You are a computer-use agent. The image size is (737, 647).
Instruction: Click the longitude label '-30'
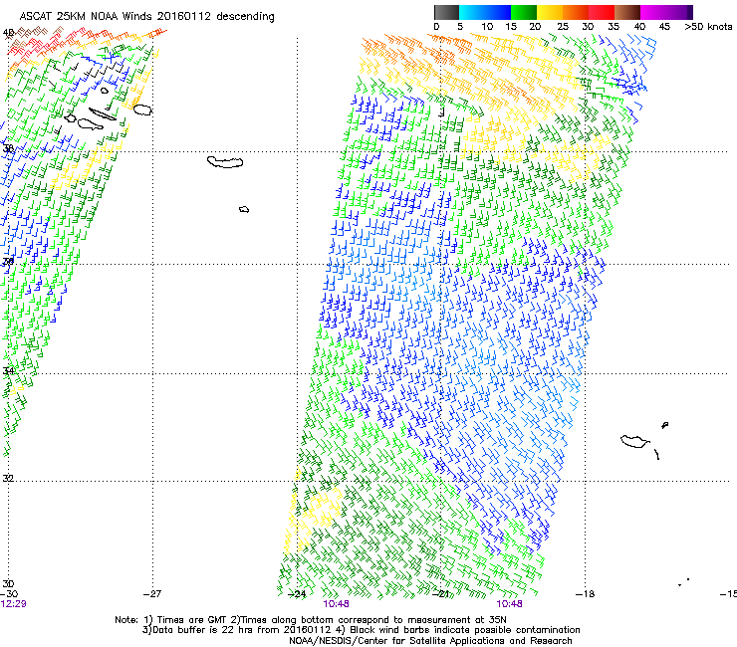[x=9, y=594]
